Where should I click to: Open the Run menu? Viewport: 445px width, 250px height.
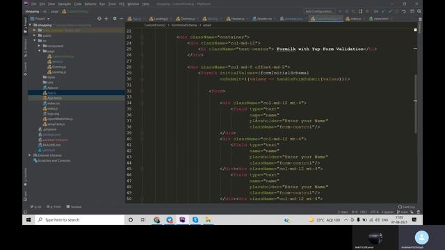(102, 4)
